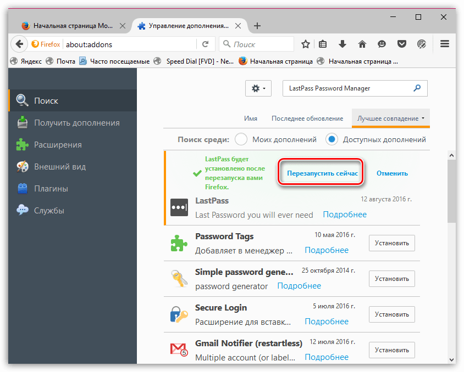Close the Начальная страница Mozilla tab
Viewport: 464px width, 372px height.
tap(123, 26)
